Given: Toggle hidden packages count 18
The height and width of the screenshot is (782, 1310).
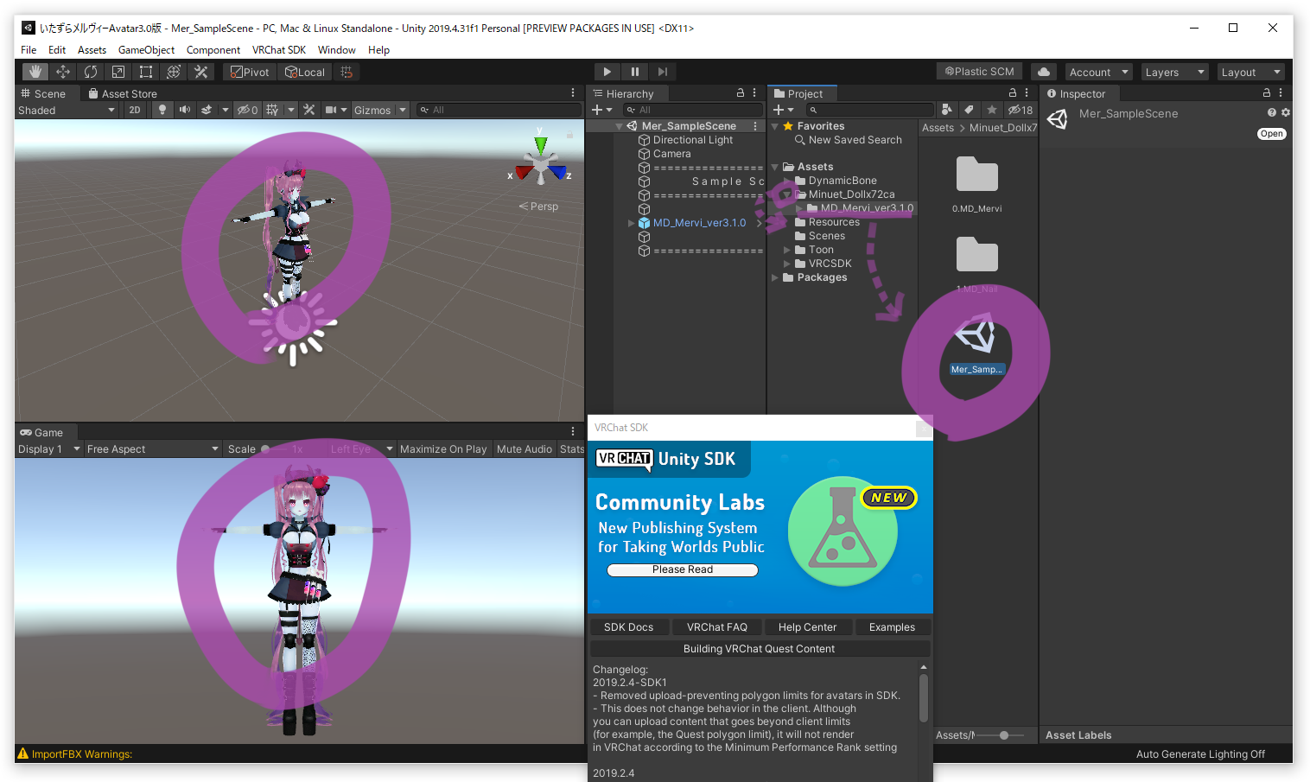Looking at the screenshot, I should click(1021, 110).
